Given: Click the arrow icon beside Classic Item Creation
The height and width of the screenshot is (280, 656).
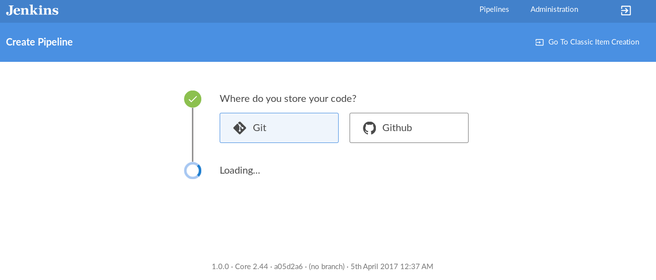Looking at the screenshot, I should pyautogui.click(x=539, y=43).
